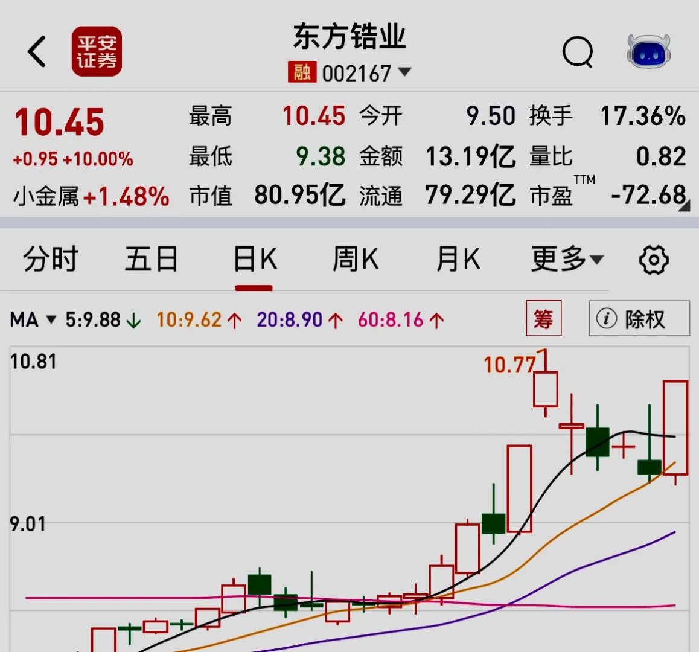699x652 pixels.
Task: Tap MA5 value 5:9.88
Action: click(93, 320)
